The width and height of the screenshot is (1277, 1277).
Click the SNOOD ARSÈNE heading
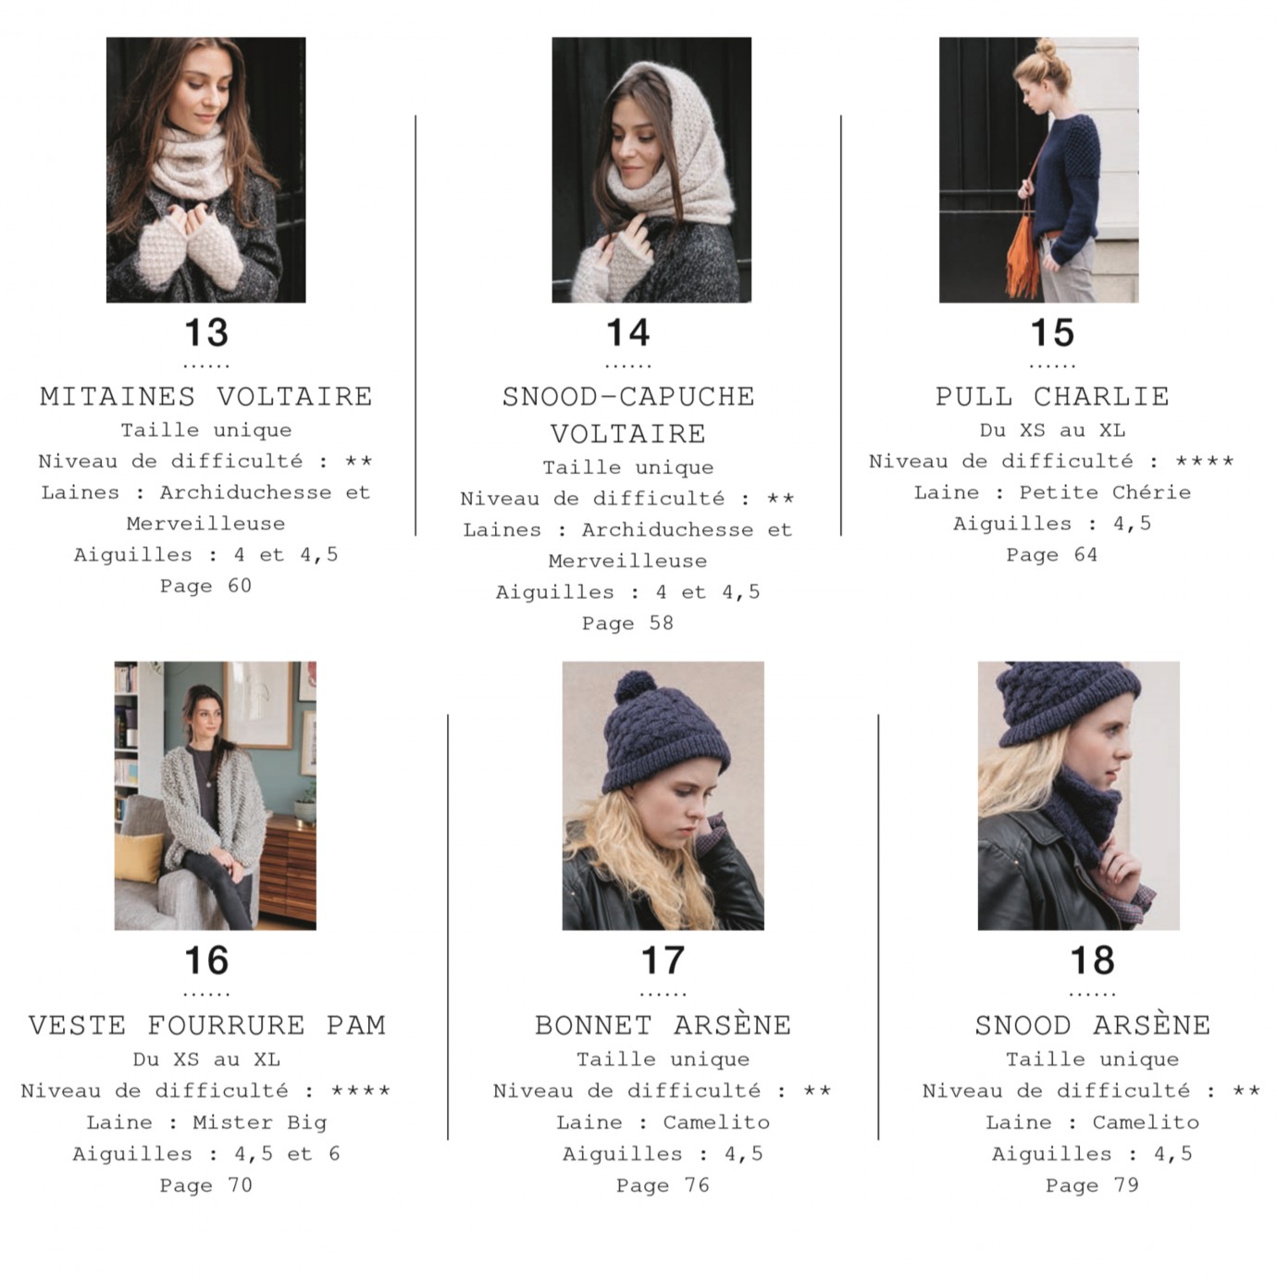pos(1093,1025)
